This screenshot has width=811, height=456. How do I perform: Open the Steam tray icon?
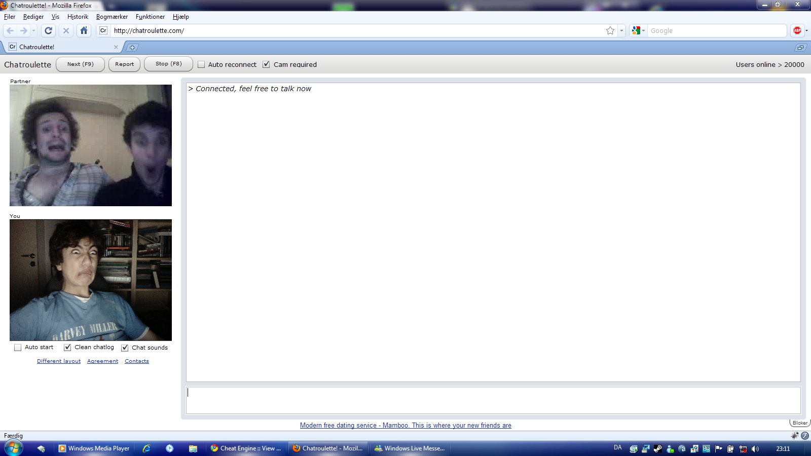[x=657, y=449]
